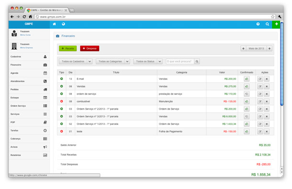
Task: Open the globe icon in header
Action: coord(63,24)
